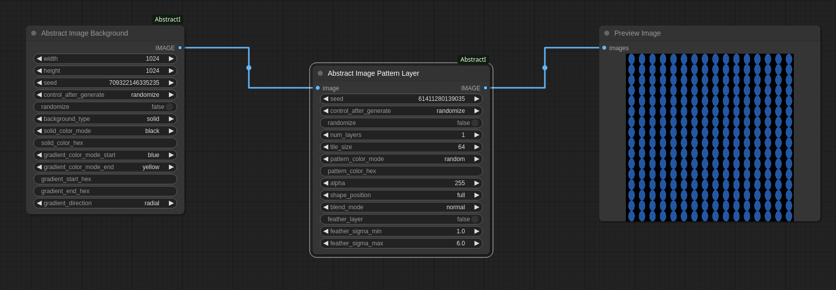Open the blue dotted pattern preview thumbnail
This screenshot has width=836, height=290.
(710, 137)
